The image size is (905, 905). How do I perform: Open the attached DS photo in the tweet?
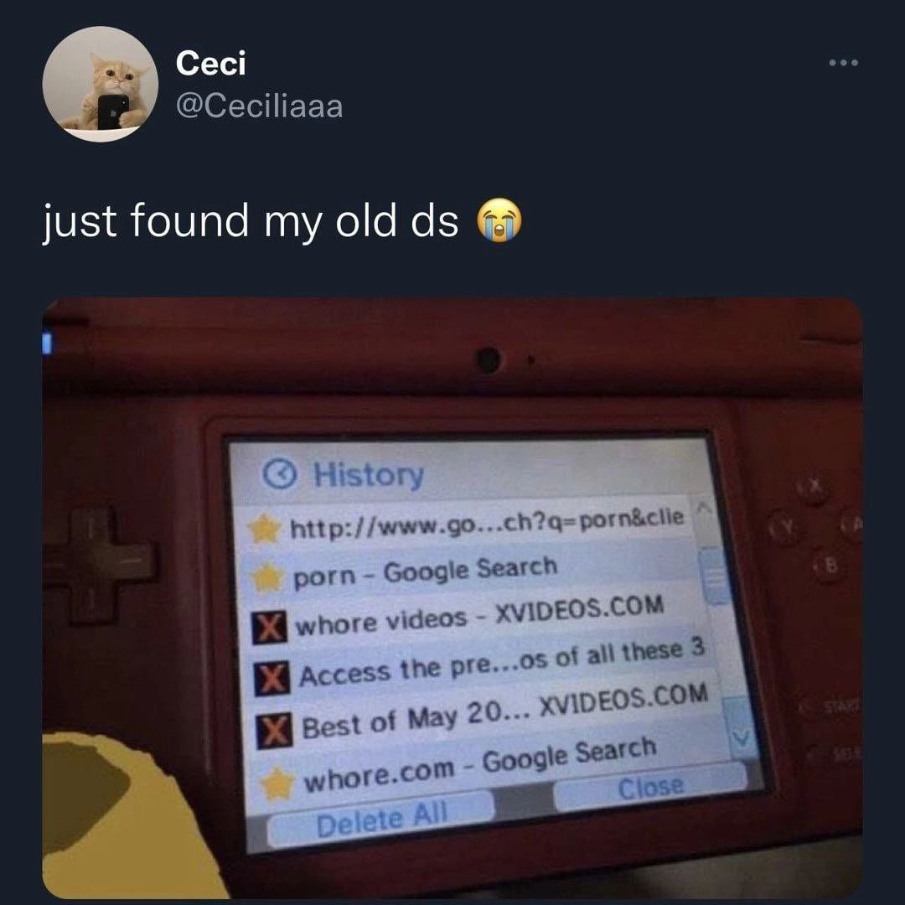tap(452, 598)
